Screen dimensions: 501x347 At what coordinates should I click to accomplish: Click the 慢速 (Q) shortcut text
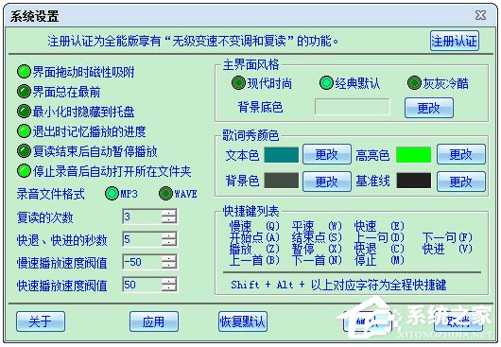click(x=254, y=226)
